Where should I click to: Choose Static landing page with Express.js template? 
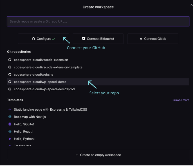pos(98,110)
